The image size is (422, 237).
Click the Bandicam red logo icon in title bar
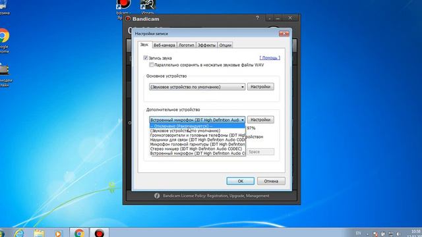[x=128, y=19]
